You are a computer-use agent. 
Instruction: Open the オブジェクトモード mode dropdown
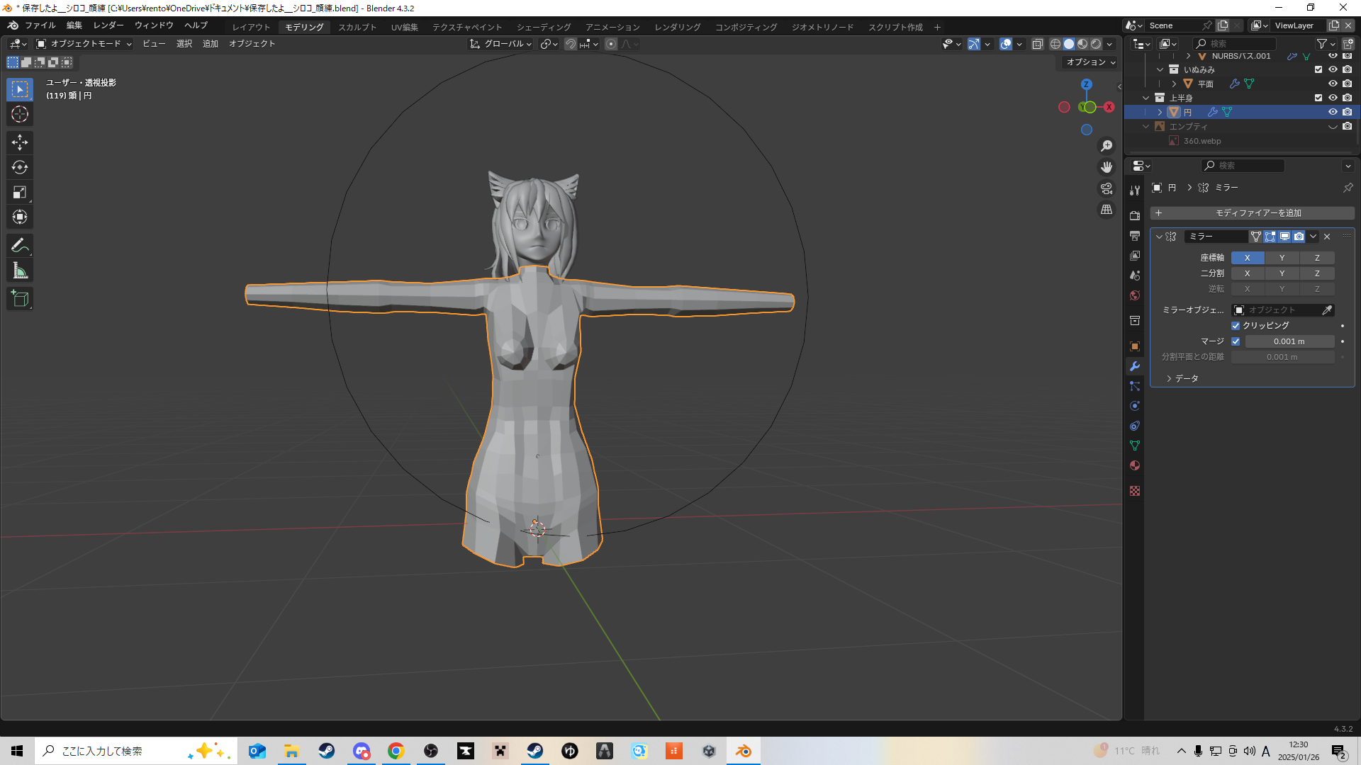84,44
